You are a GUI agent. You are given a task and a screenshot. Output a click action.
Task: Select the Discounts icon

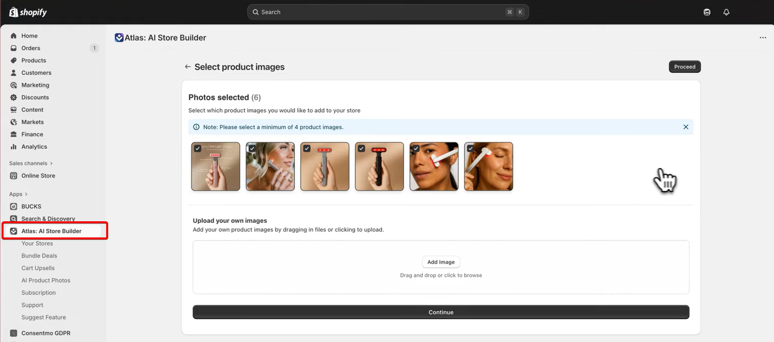coord(13,97)
